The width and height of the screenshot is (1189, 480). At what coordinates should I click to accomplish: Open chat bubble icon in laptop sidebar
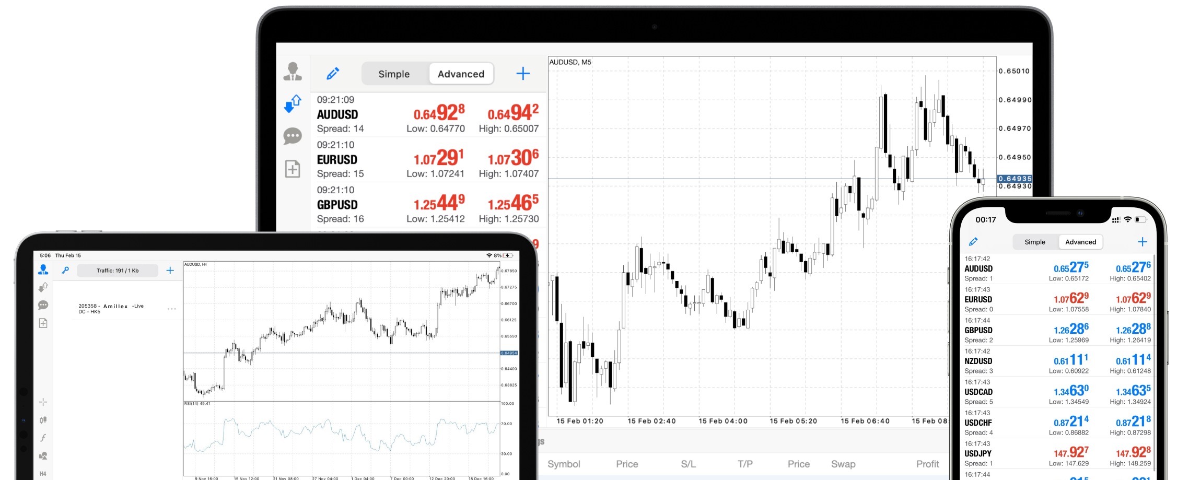[x=293, y=136]
